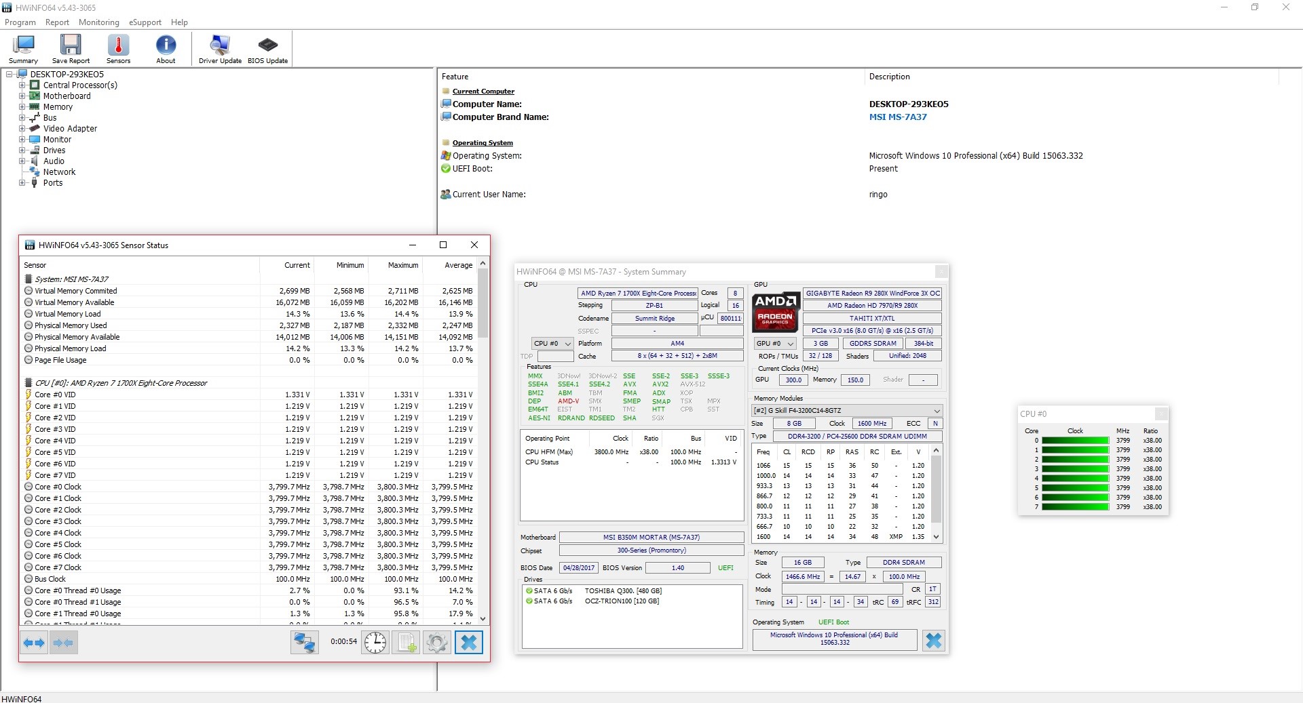This screenshot has height=703, width=1303.
Task: Open sensor settings gear icon
Action: (437, 642)
